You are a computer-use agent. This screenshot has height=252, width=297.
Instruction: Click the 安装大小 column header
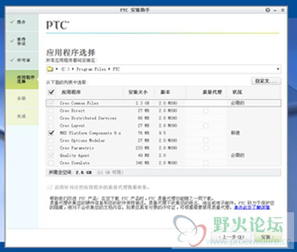click(138, 92)
